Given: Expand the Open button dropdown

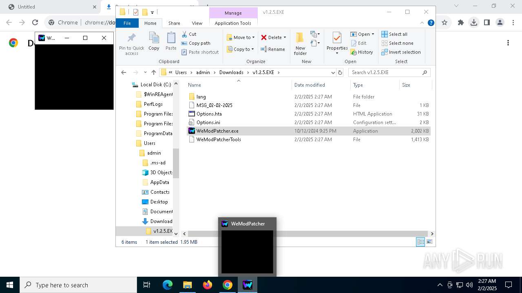Looking at the screenshot, I should [373, 34].
